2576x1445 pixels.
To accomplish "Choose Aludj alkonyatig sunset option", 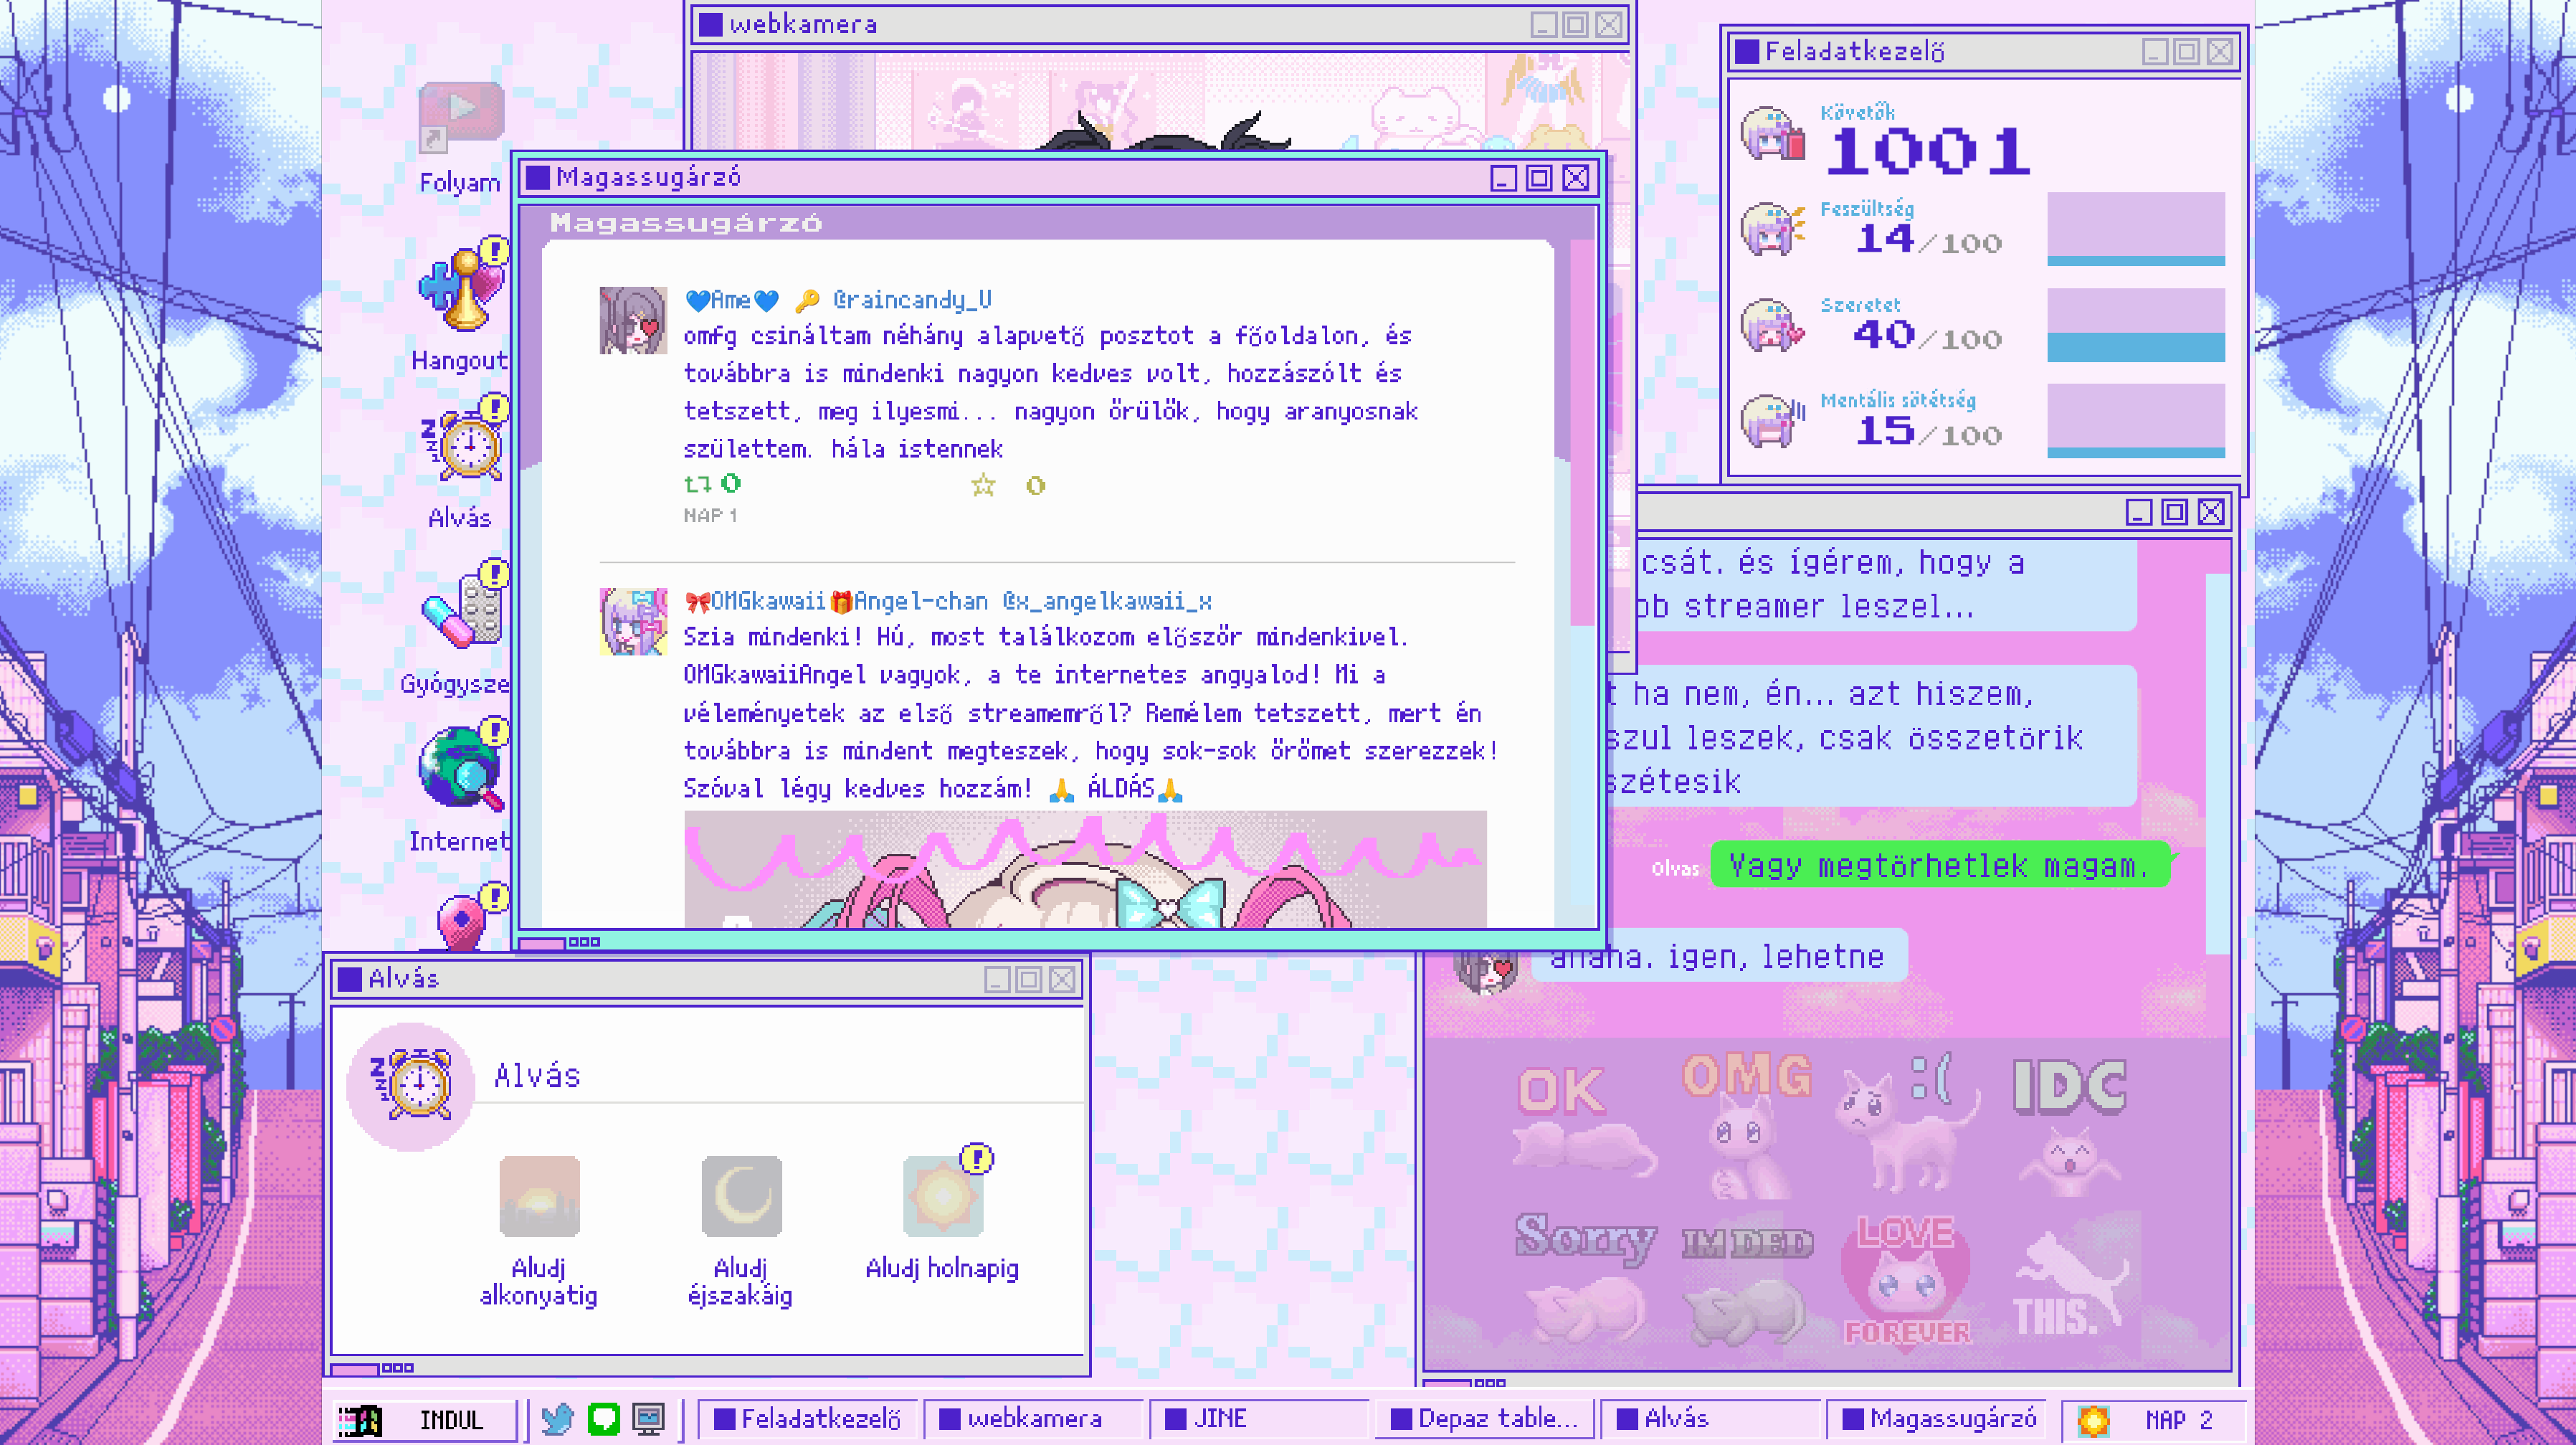I will tap(539, 1197).
